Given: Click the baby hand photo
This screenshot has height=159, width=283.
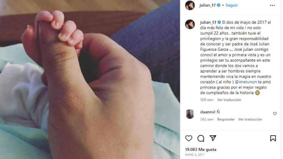Looking at the screenshot, I should pyautogui.click(x=90, y=79).
